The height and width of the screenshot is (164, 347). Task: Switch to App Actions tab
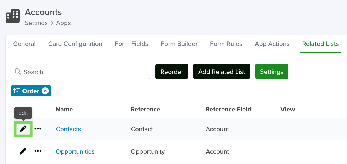point(272,44)
